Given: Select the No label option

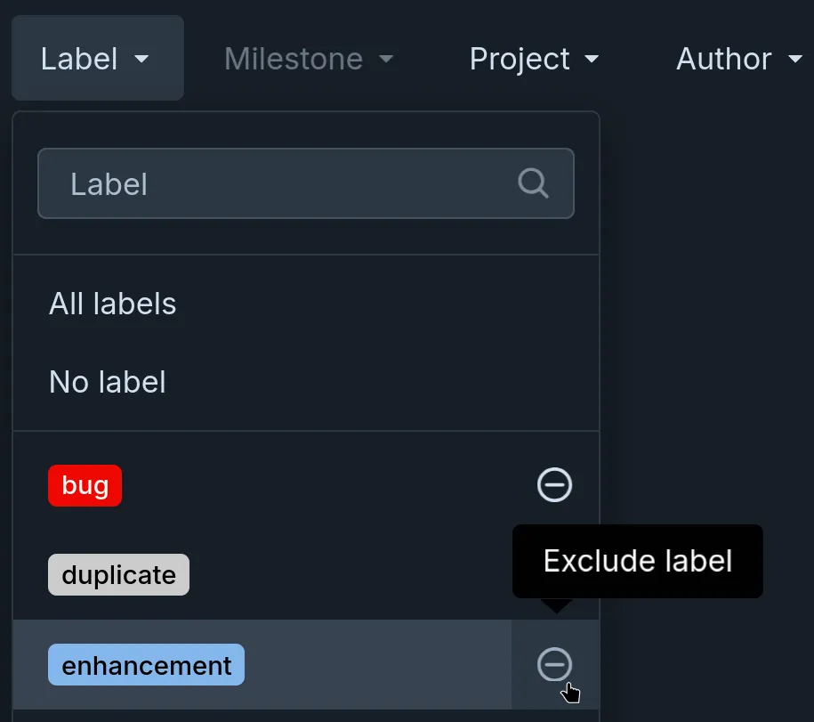Looking at the screenshot, I should pyautogui.click(x=107, y=382).
